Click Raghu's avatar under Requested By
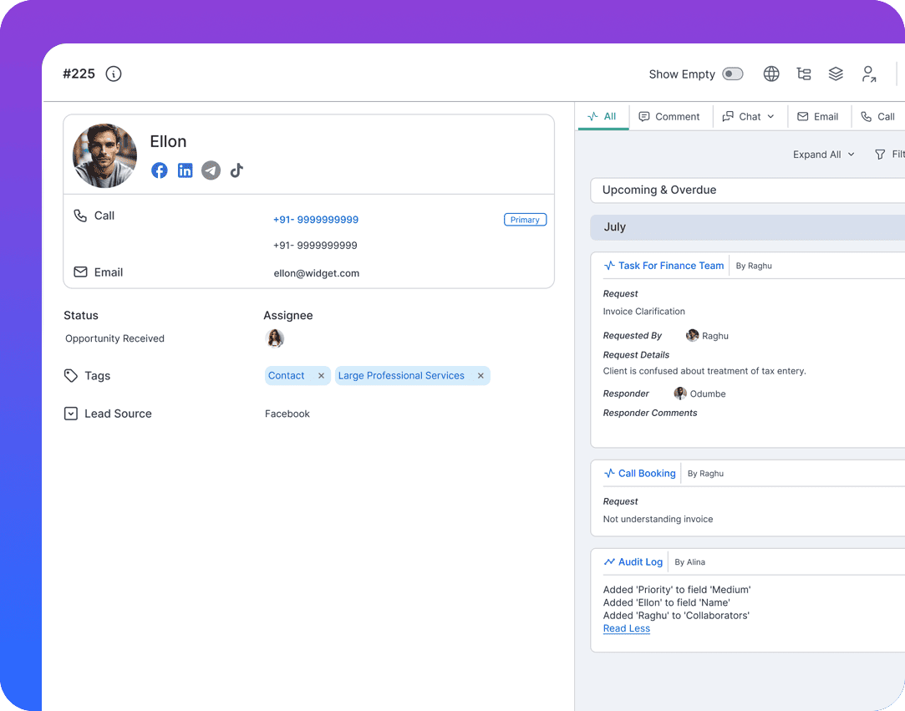The height and width of the screenshot is (711, 905). 692,335
